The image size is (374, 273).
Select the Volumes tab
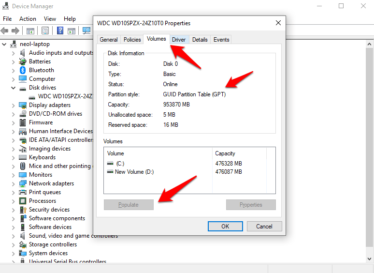[157, 39]
